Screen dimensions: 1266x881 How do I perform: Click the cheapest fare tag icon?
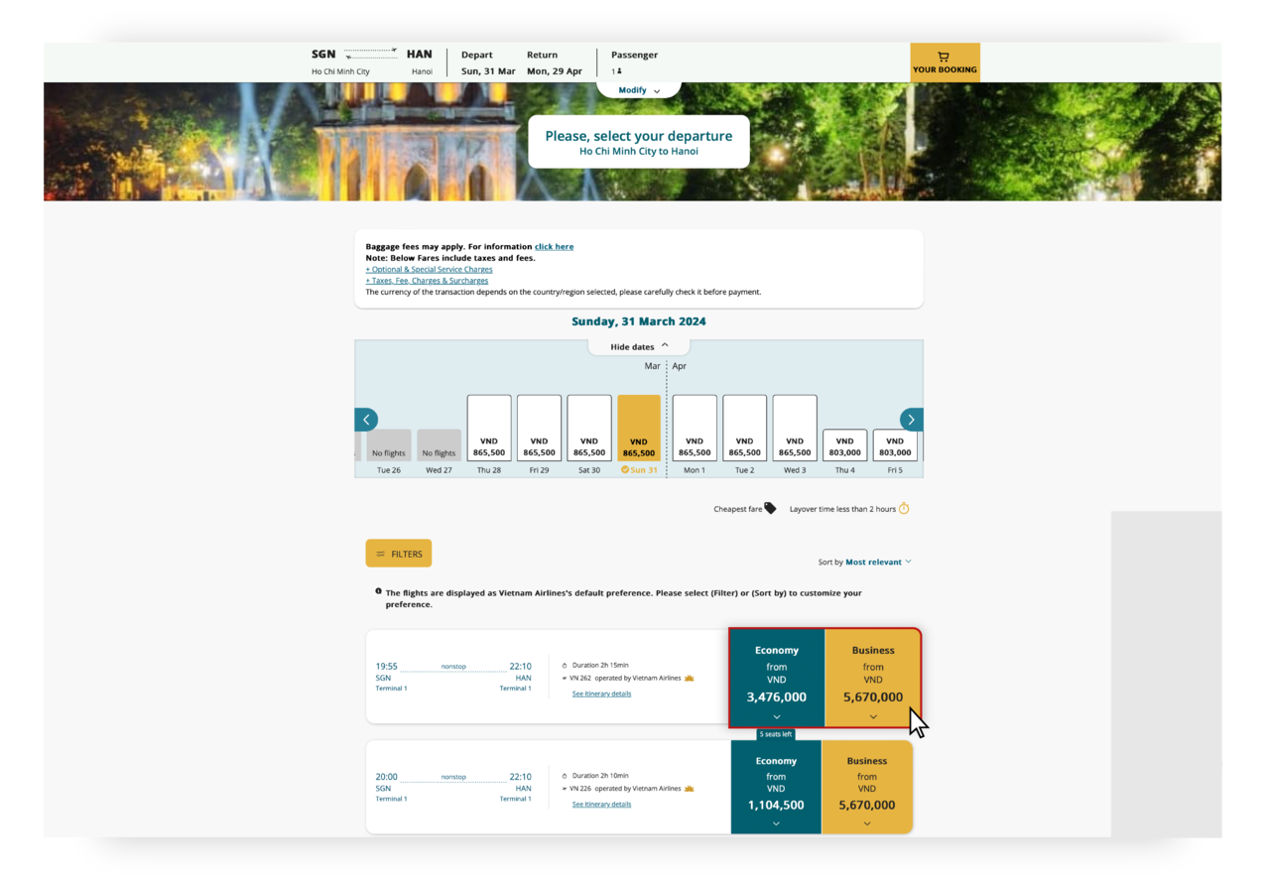pyautogui.click(x=771, y=508)
